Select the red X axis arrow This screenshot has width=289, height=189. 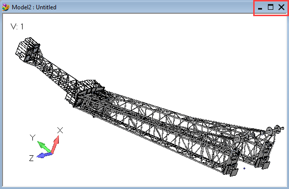pos(55,145)
